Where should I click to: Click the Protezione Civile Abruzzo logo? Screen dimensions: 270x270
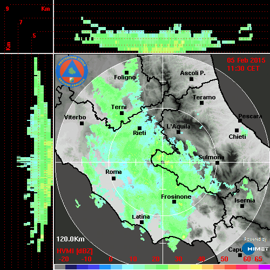coord(72,71)
